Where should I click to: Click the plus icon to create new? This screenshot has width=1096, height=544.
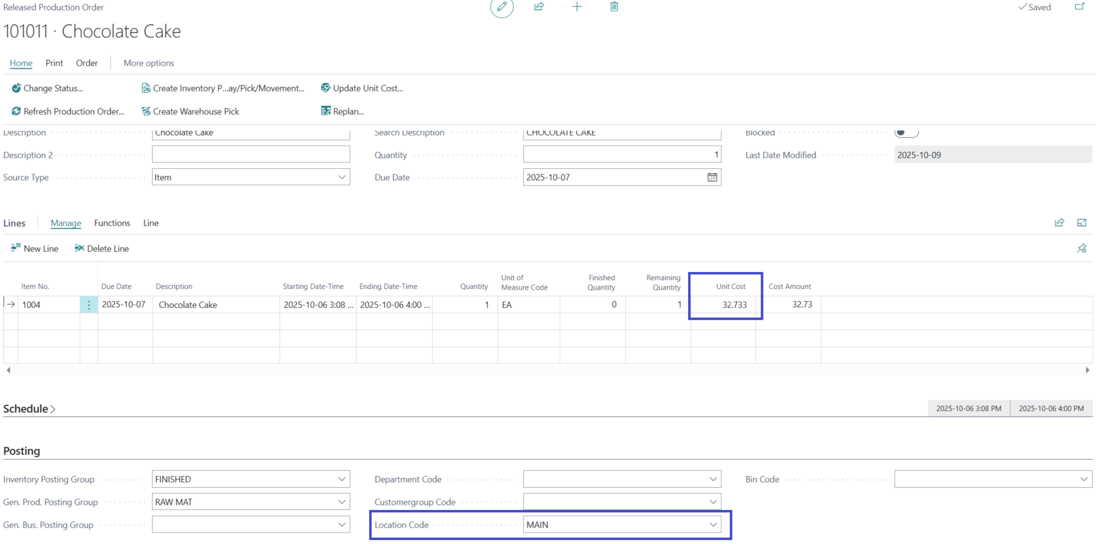click(577, 7)
